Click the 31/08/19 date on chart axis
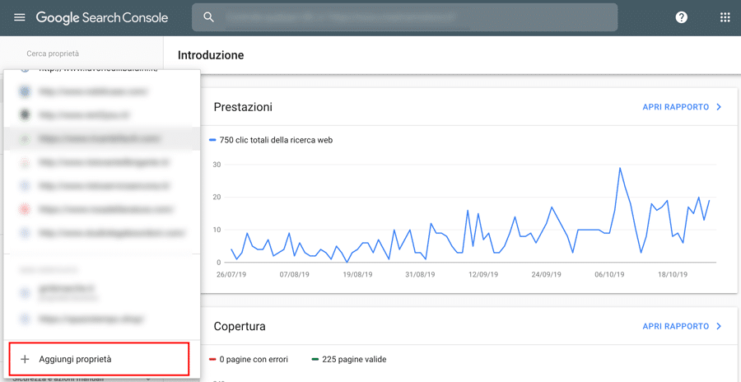The width and height of the screenshot is (741, 382). coord(420,274)
